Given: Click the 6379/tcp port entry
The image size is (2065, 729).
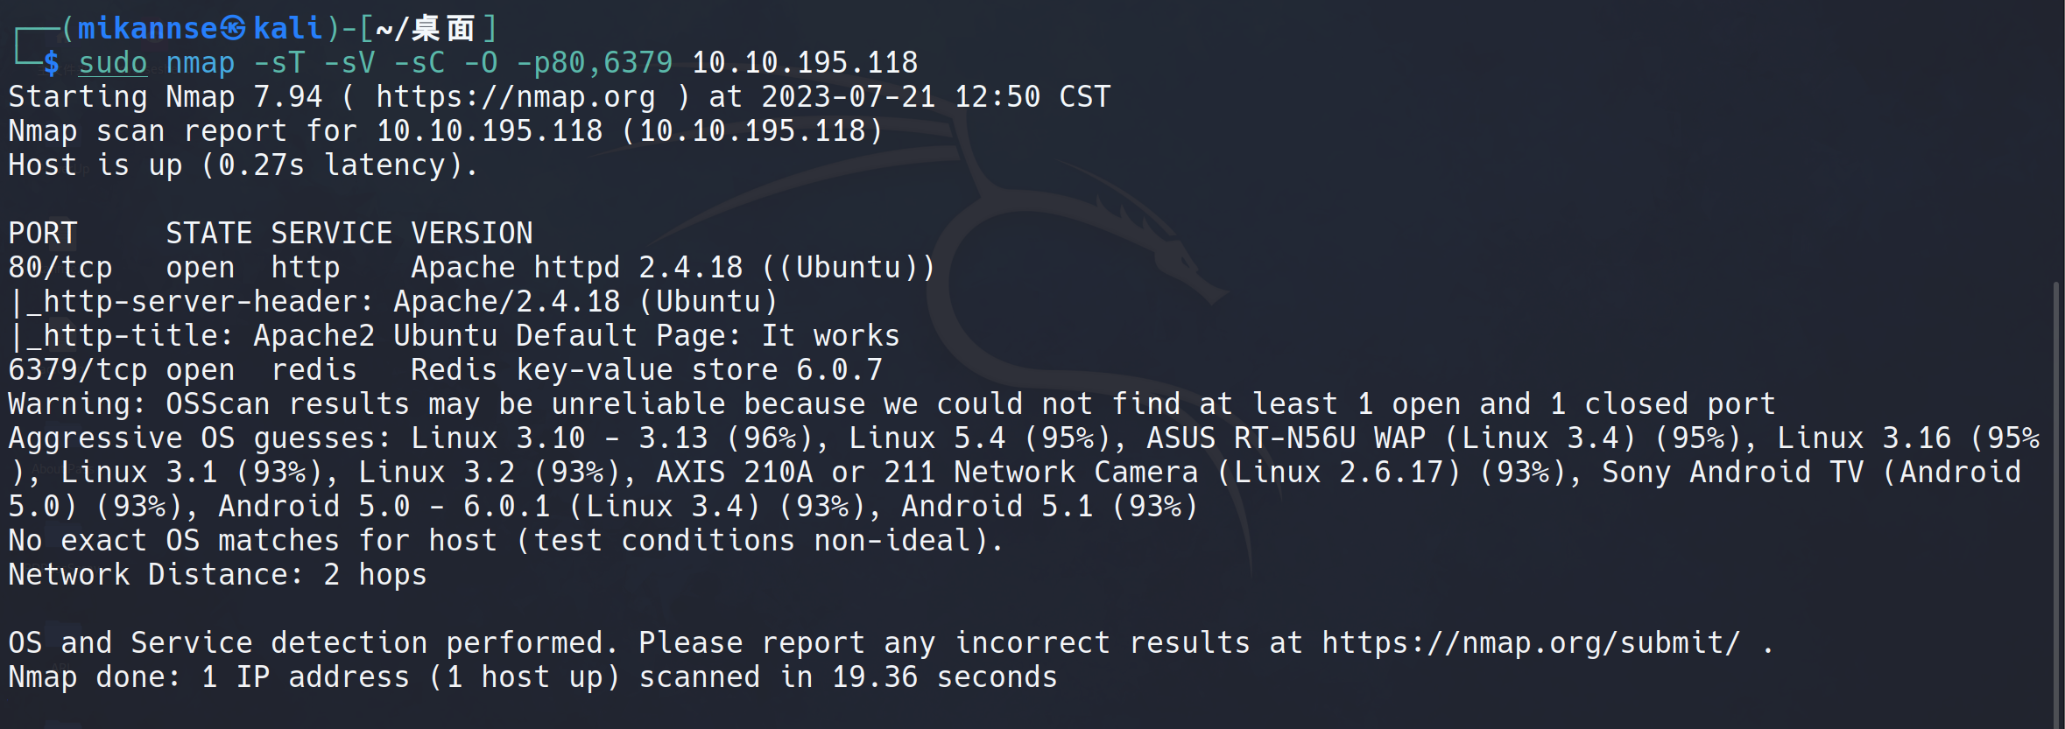Looking at the screenshot, I should coord(77,370).
